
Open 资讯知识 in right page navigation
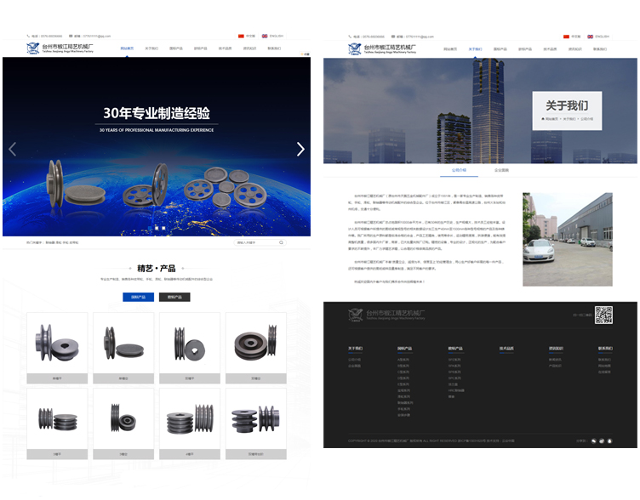[575, 49]
